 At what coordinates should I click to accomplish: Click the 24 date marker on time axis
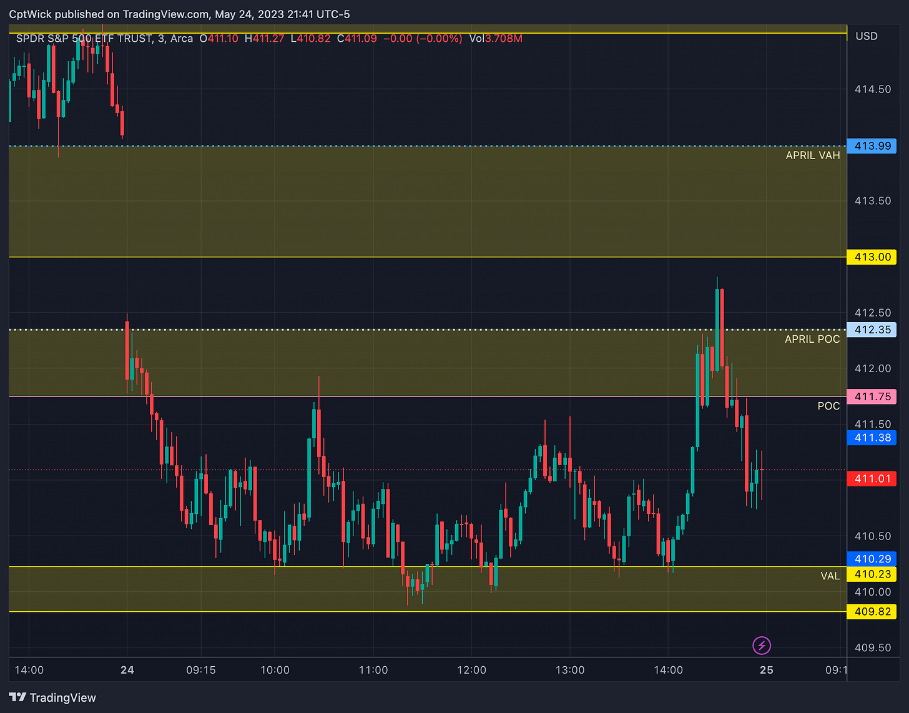[127, 670]
